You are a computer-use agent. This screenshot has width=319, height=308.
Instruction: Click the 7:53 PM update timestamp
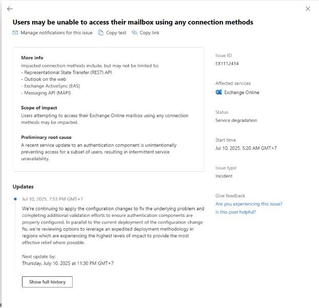click(x=53, y=199)
